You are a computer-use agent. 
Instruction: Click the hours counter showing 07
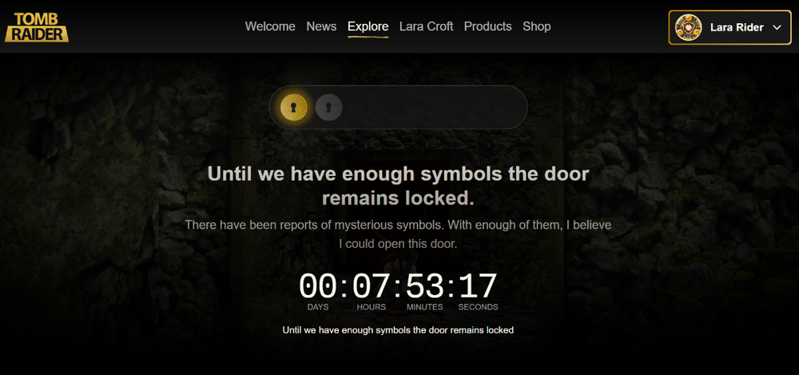(371, 287)
